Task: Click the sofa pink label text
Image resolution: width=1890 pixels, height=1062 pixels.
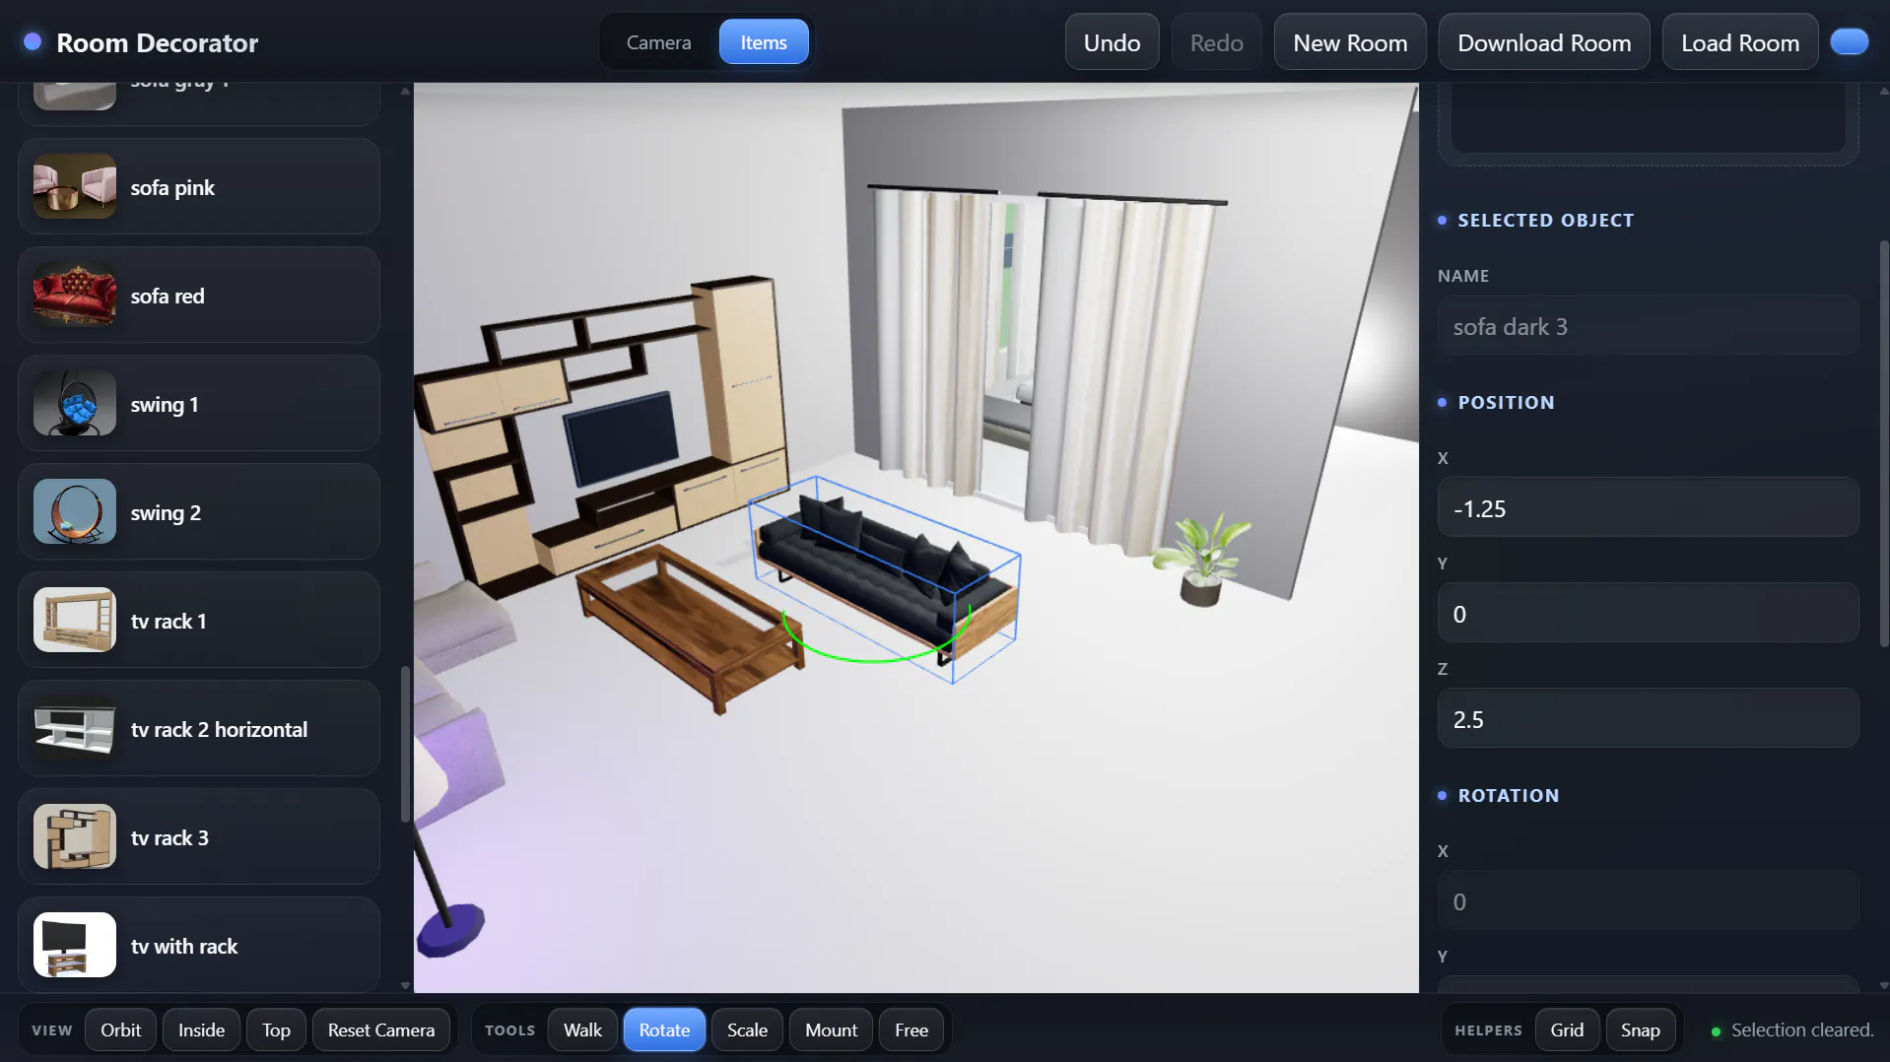Action: click(172, 187)
